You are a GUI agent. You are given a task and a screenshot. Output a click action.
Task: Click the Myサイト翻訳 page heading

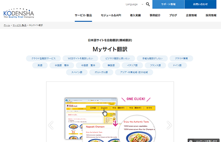[x=110, y=49]
